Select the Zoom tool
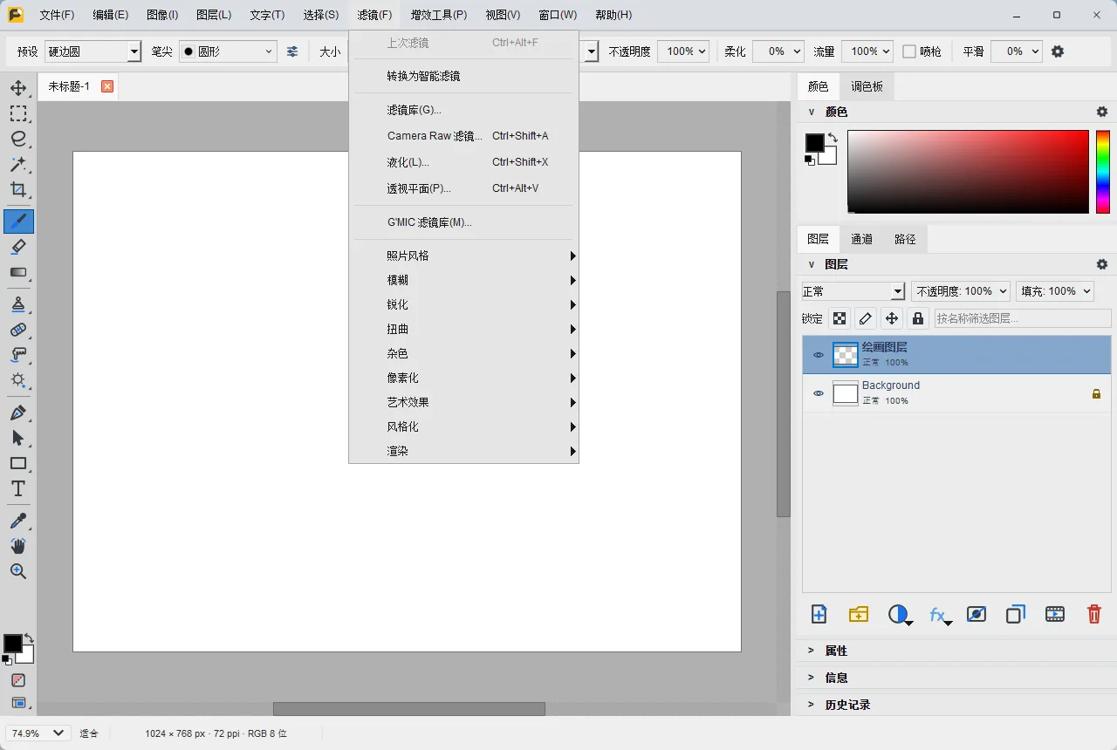The image size is (1117, 750). point(18,571)
